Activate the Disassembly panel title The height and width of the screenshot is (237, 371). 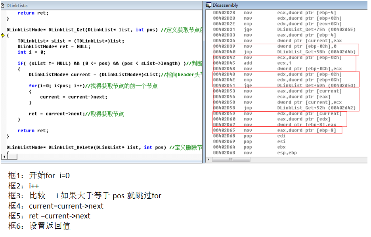(225, 5)
